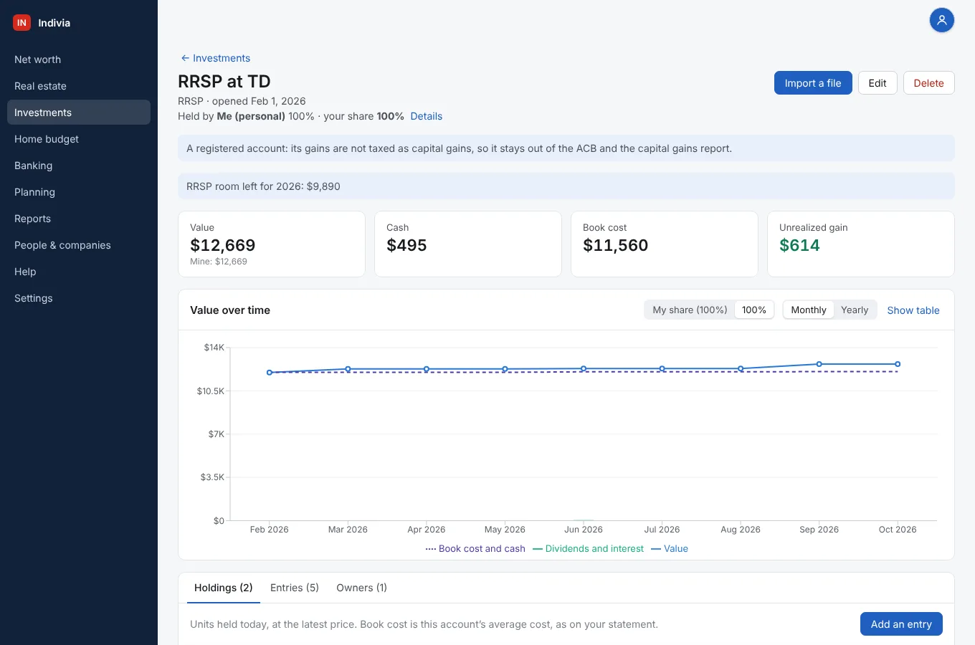Switch to the Entries (5) tab
Image resolution: width=975 pixels, height=645 pixels.
click(x=295, y=588)
